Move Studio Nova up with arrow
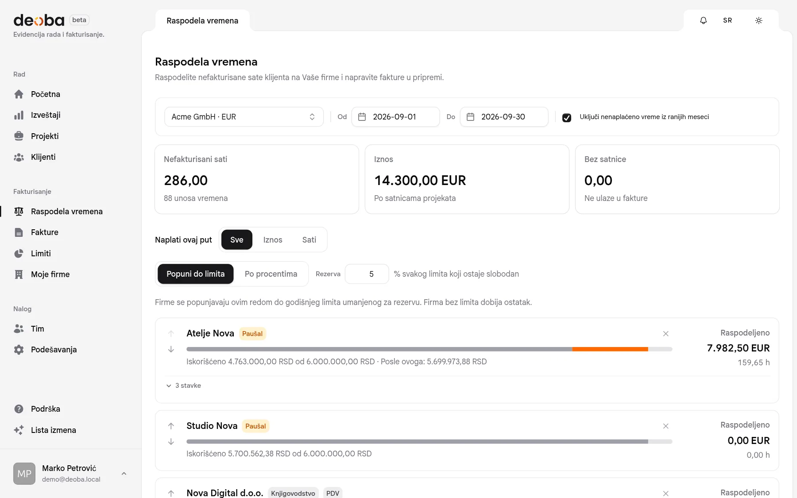Image resolution: width=797 pixels, height=498 pixels. tap(171, 426)
